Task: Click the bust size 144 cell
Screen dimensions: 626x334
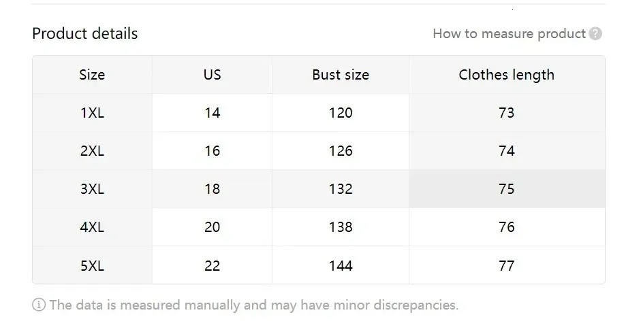Action: tap(341, 265)
